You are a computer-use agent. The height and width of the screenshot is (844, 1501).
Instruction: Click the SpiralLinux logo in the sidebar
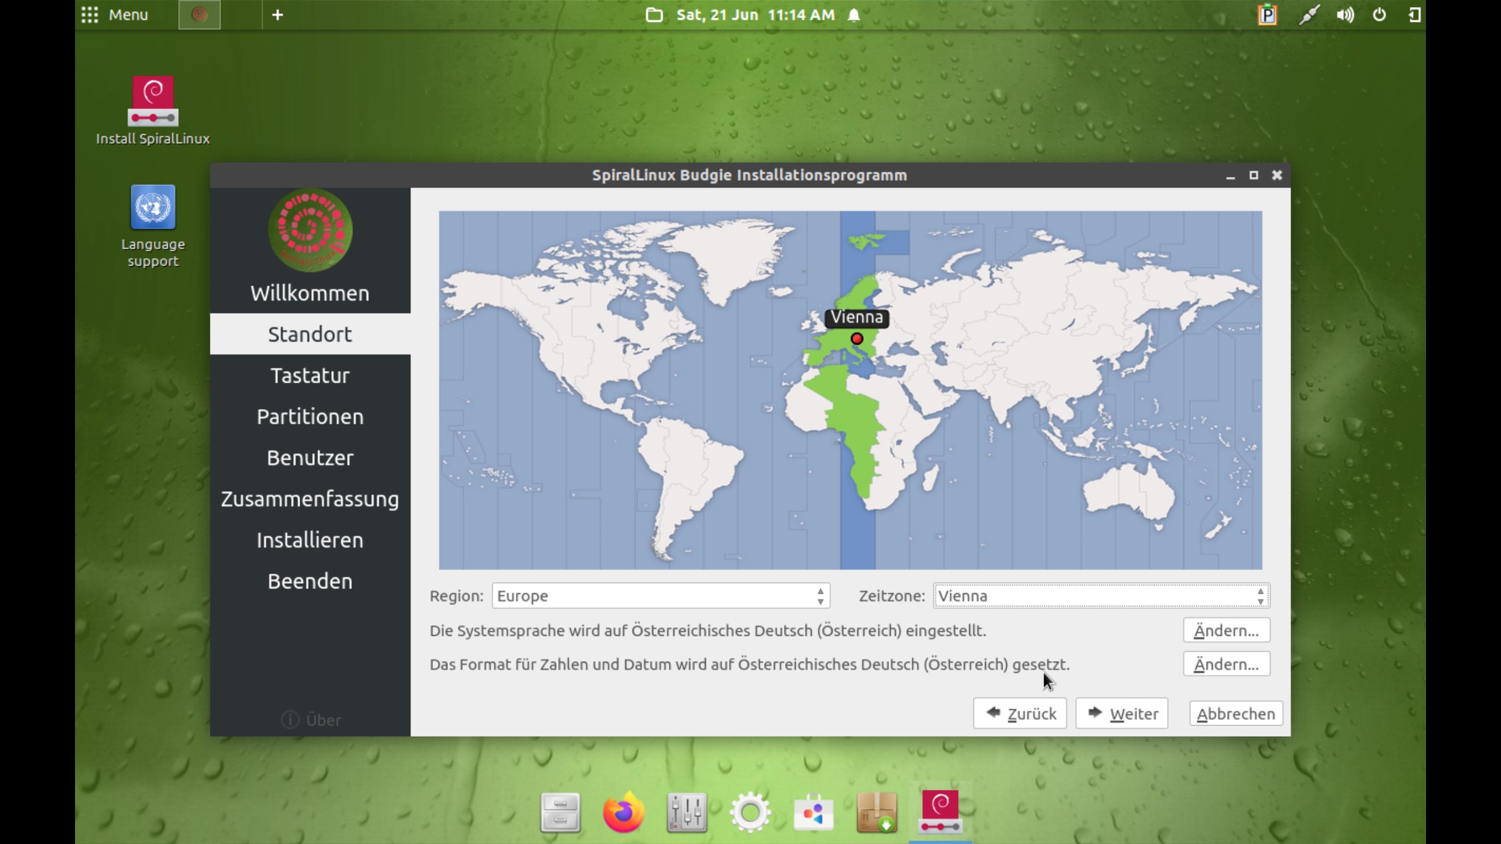point(310,230)
